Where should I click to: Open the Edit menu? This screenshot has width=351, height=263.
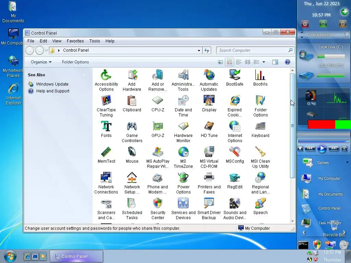(x=43, y=41)
